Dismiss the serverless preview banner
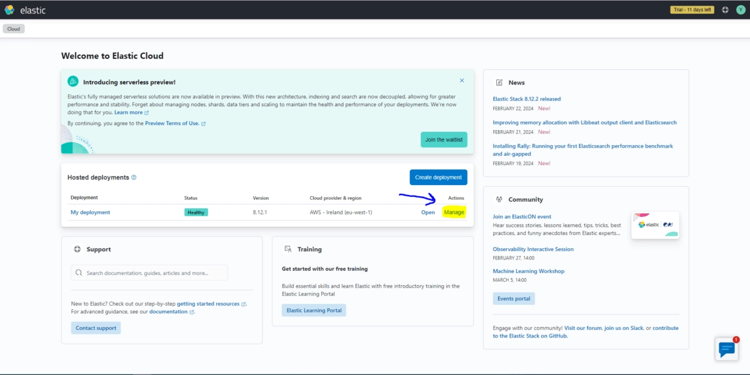750x375 pixels. tap(462, 81)
